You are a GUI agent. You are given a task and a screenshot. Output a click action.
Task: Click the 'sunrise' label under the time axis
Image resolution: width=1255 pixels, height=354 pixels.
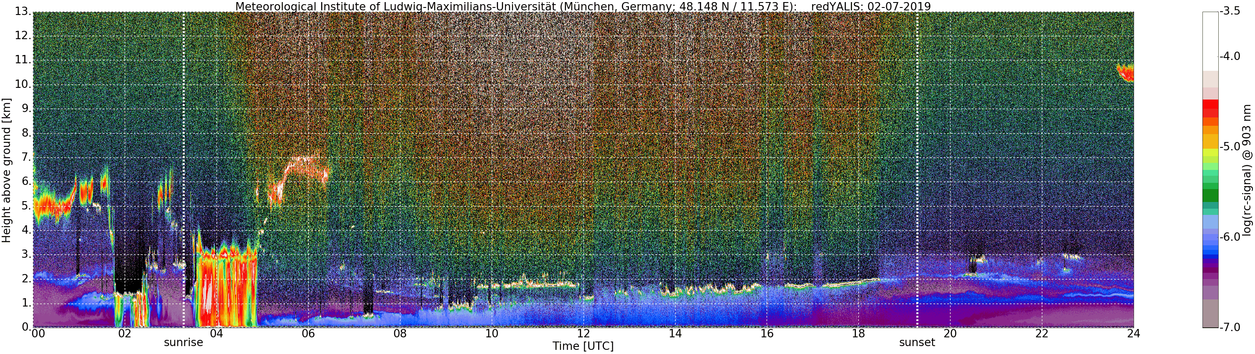point(184,342)
